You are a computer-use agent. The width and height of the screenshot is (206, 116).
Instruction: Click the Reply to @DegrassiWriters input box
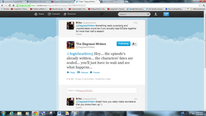point(102,91)
